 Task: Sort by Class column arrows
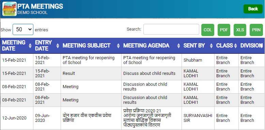(235, 46)
